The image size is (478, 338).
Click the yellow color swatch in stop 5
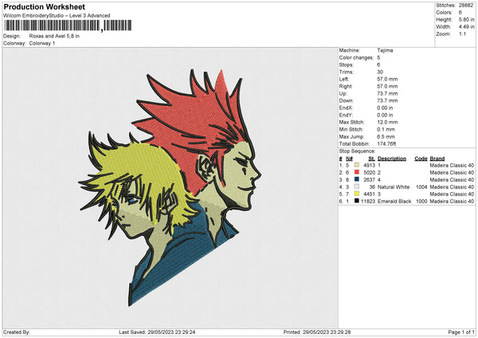tap(357, 194)
